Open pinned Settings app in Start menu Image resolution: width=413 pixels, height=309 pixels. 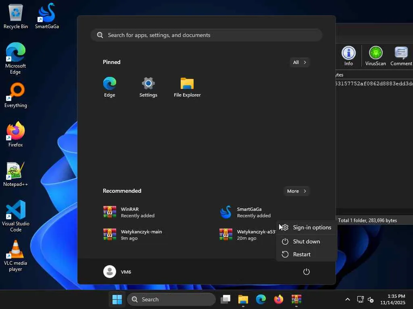(x=148, y=87)
